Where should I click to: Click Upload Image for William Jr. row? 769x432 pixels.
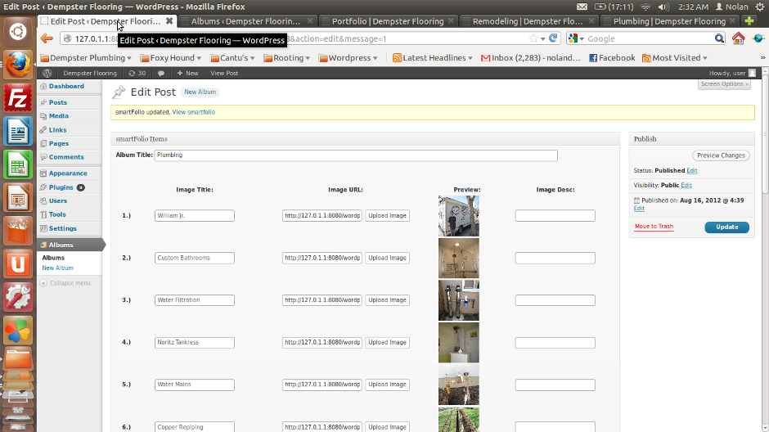click(388, 216)
